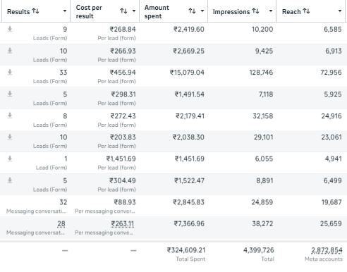Select the 6,585 reach value
The width and height of the screenshot is (347, 272).
click(x=333, y=30)
